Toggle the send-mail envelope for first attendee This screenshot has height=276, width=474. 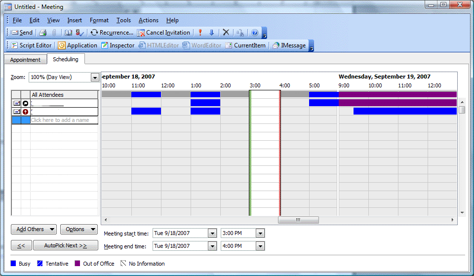tap(16, 103)
